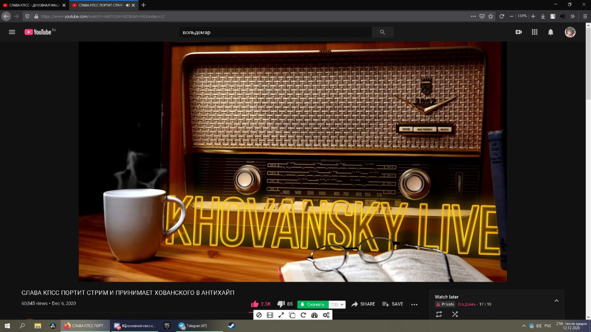Open the taskbar search

coord(22,326)
